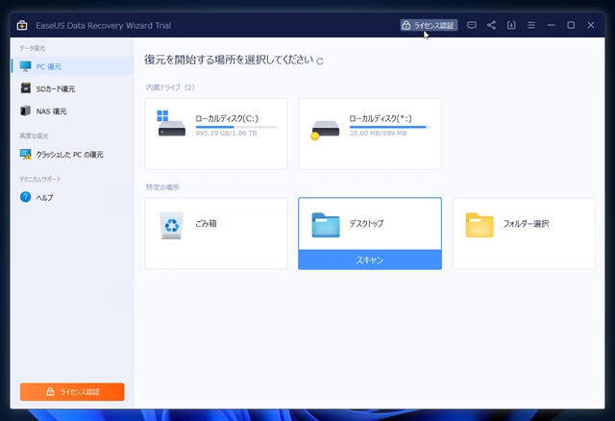Minimize the EaseUS window
The image size is (615, 421).
tap(551, 25)
